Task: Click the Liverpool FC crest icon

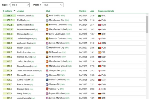Action: [47, 71]
